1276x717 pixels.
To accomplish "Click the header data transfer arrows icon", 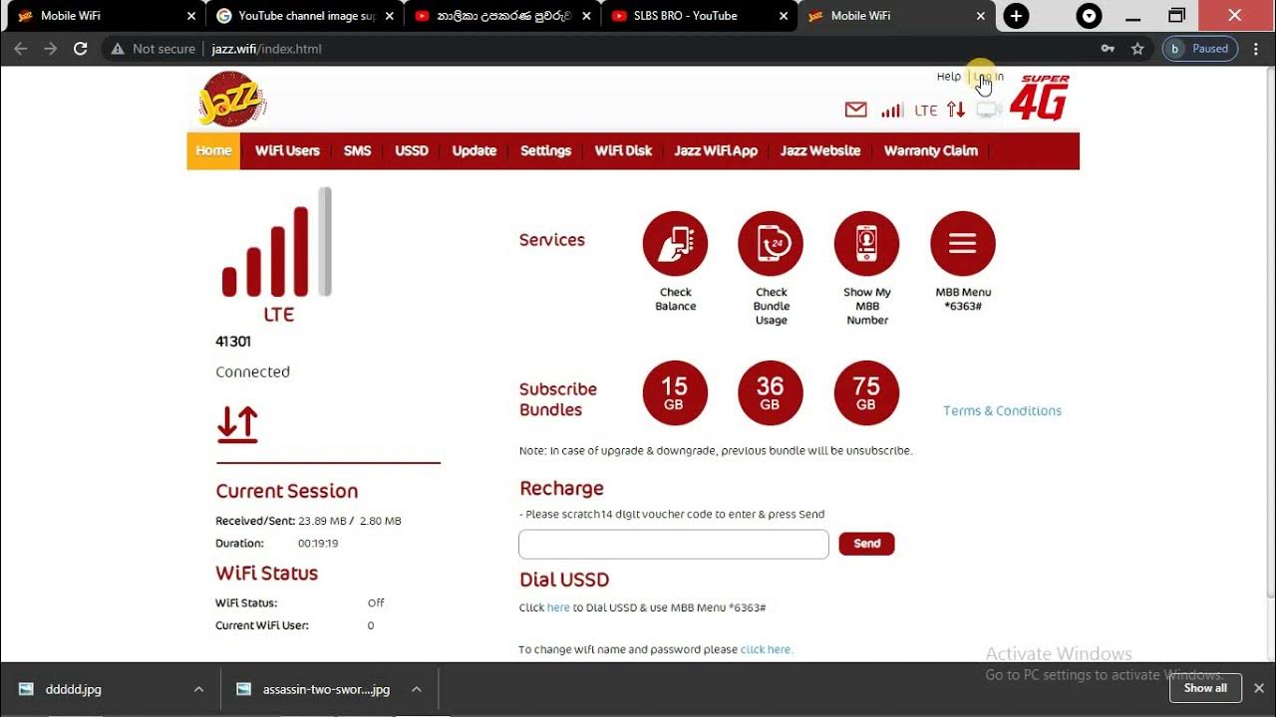I will point(956,110).
